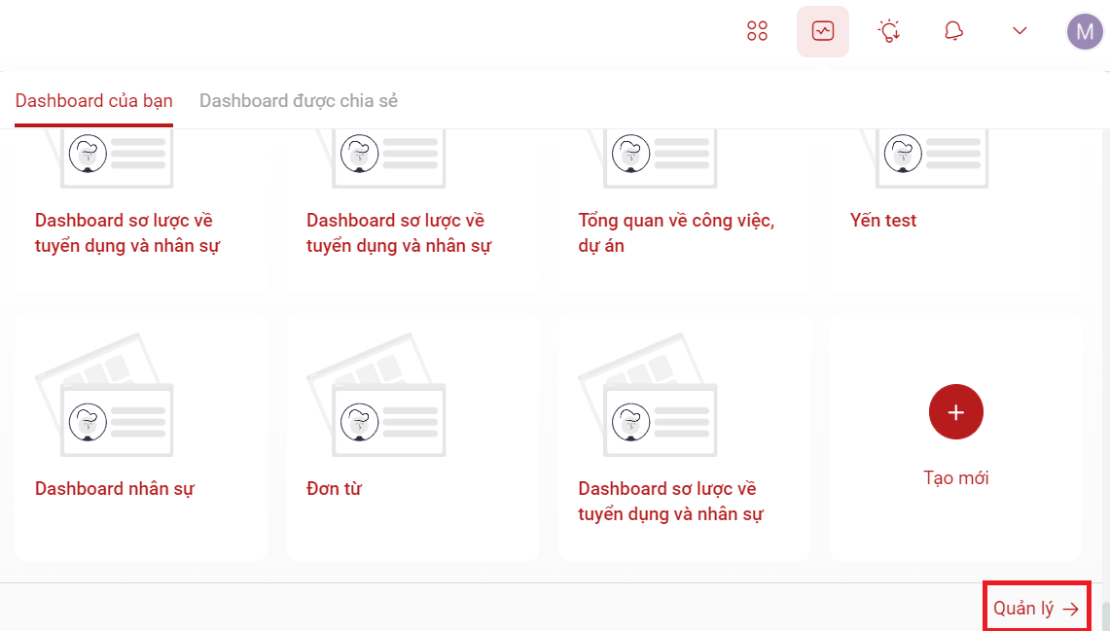
Task: Expand the chevron dropdown beside the avatar
Action: coord(1020,31)
